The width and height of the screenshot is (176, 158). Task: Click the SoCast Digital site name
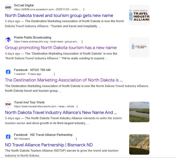click(x=24, y=5)
